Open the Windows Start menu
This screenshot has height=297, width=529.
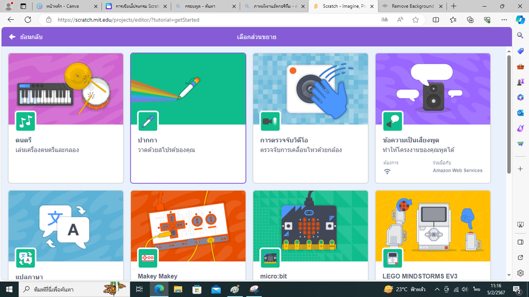[9, 289]
